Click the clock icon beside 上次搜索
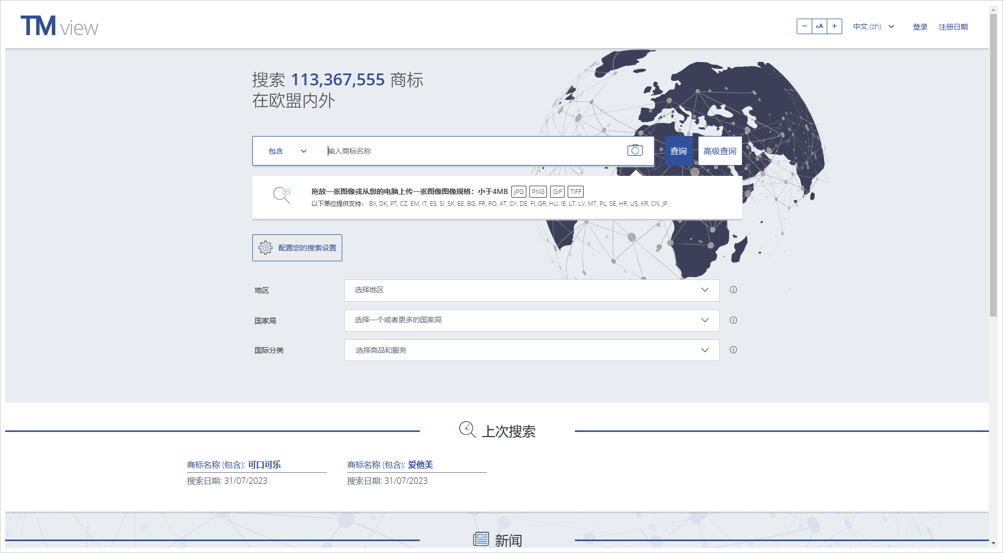 coord(467,429)
